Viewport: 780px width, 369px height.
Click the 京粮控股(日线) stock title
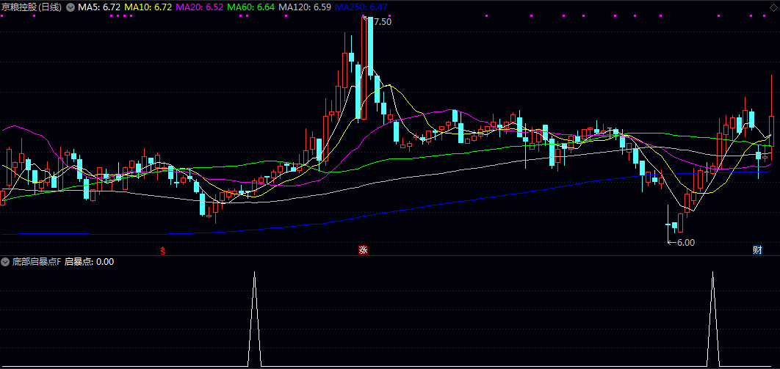click(32, 7)
